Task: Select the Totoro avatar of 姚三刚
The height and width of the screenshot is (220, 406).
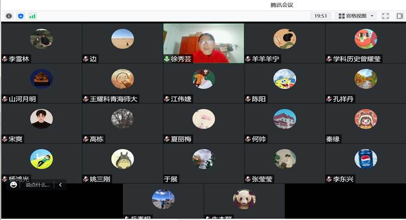Action: [122, 159]
